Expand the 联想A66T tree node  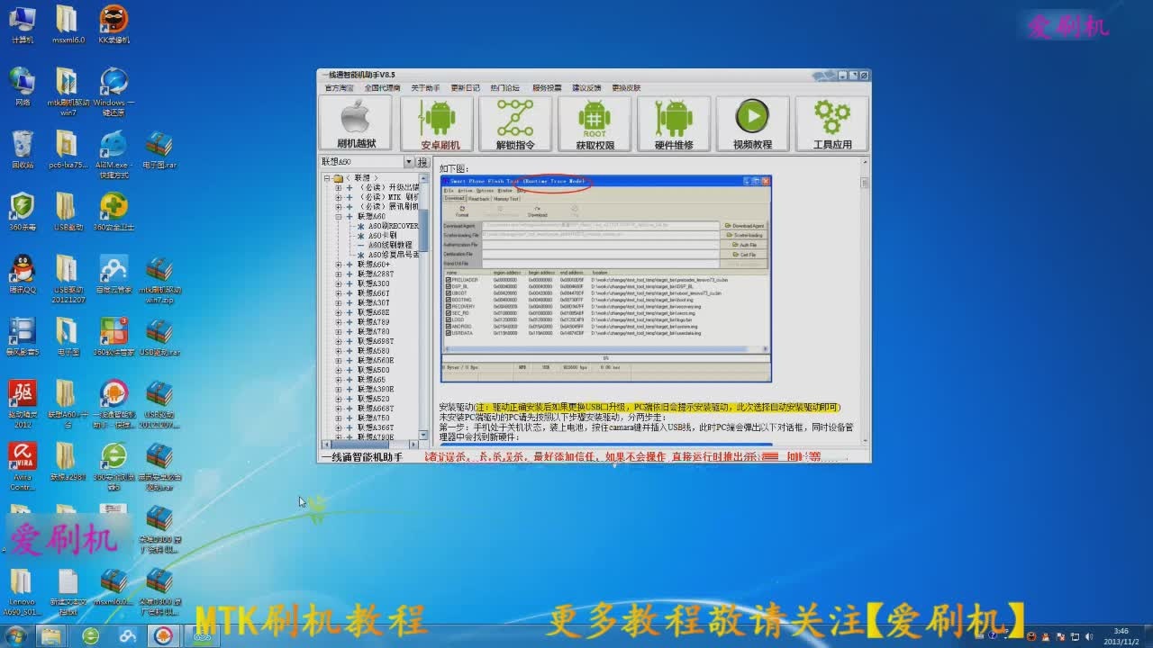(x=339, y=293)
